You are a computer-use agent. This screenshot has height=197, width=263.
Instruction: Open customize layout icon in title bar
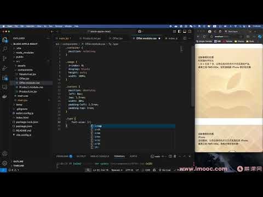coord(174,32)
